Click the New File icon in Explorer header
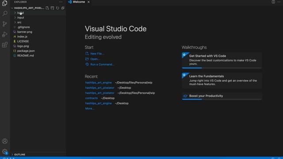The height and width of the screenshot is (159, 283). pos(47,8)
